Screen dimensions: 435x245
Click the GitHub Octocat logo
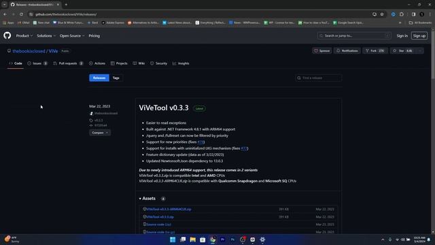pyautogui.click(x=7, y=35)
